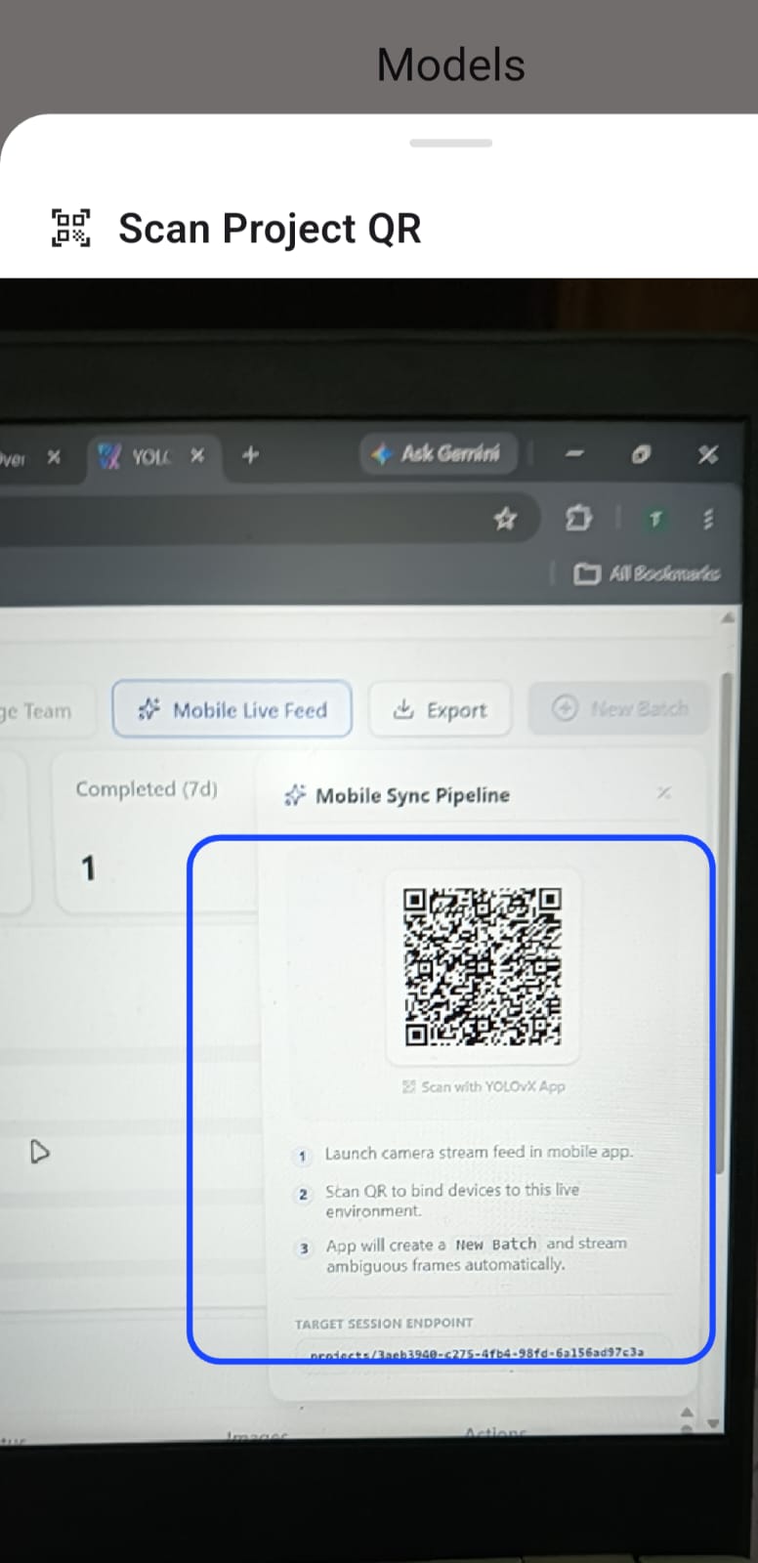The width and height of the screenshot is (758, 1563).
Task: Open browser three-dot menu
Action: tap(708, 519)
